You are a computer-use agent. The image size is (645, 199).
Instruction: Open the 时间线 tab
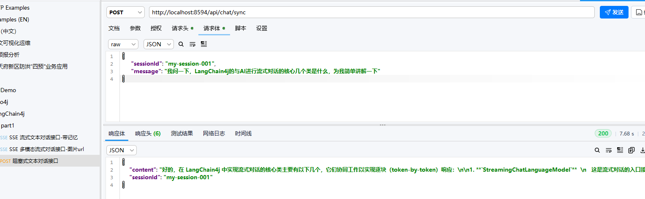(243, 133)
